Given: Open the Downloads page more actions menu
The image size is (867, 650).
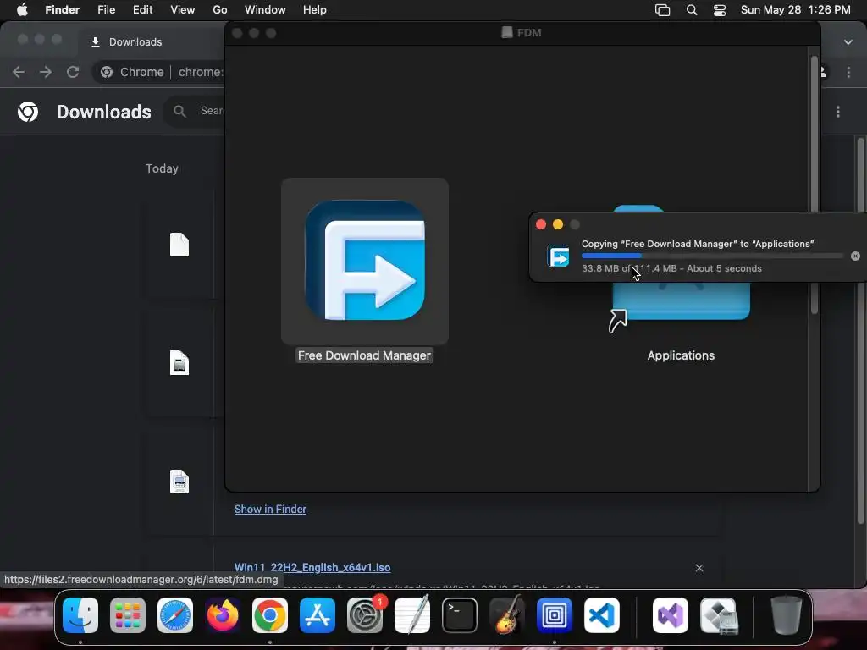Looking at the screenshot, I should click(x=838, y=112).
